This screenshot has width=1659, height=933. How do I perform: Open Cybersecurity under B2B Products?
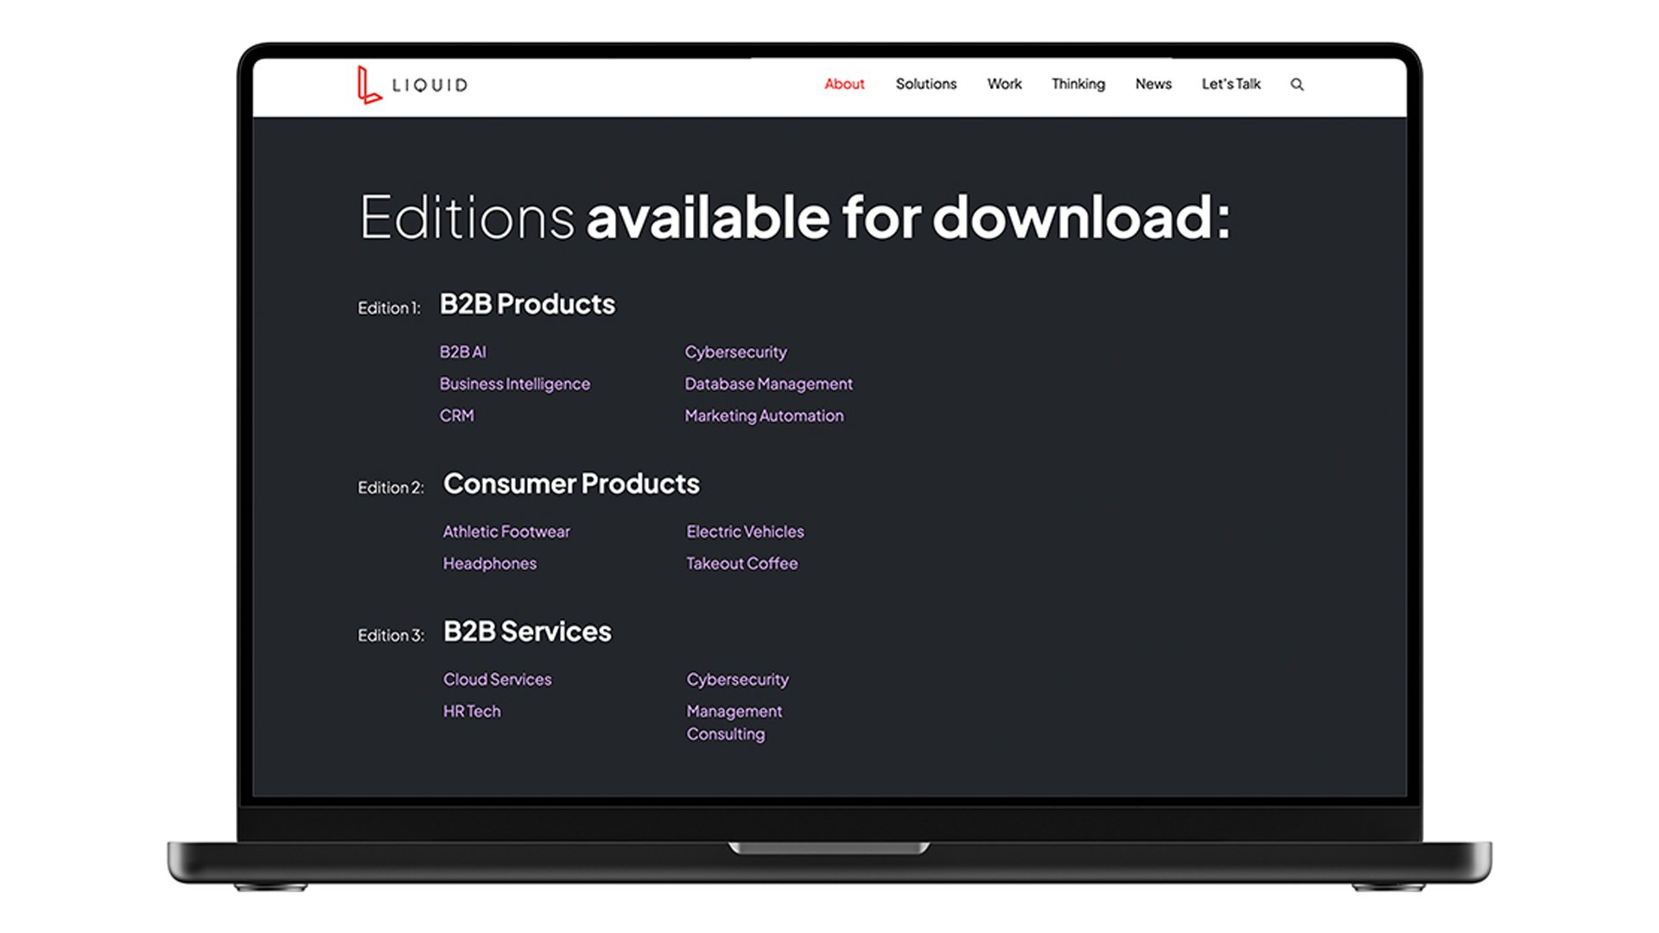point(735,352)
